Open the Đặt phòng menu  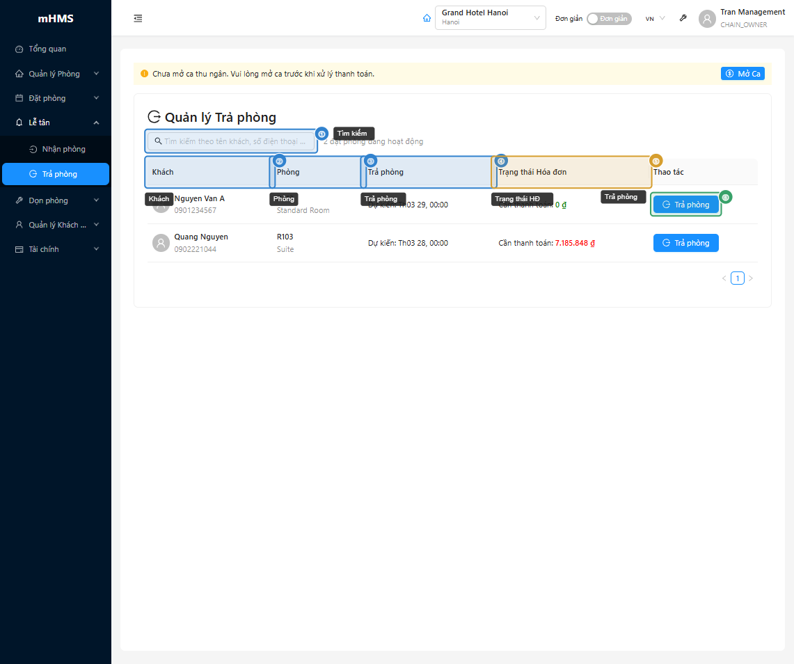tap(56, 98)
